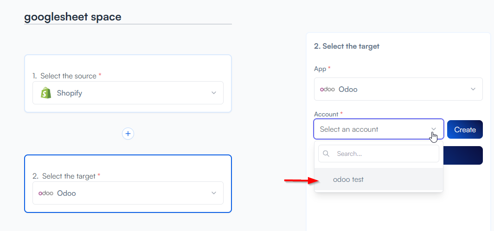Click the Odoo logo in the target step card
The image size is (494, 231).
[x=45, y=193]
